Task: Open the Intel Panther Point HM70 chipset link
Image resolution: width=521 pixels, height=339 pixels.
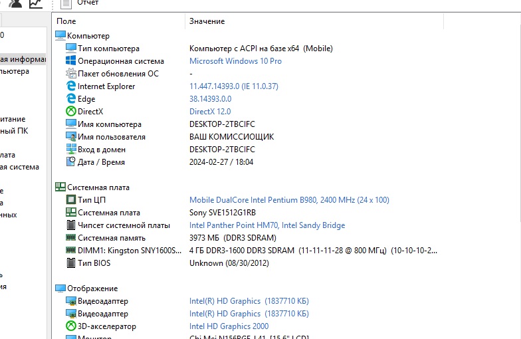Action: (x=267, y=225)
